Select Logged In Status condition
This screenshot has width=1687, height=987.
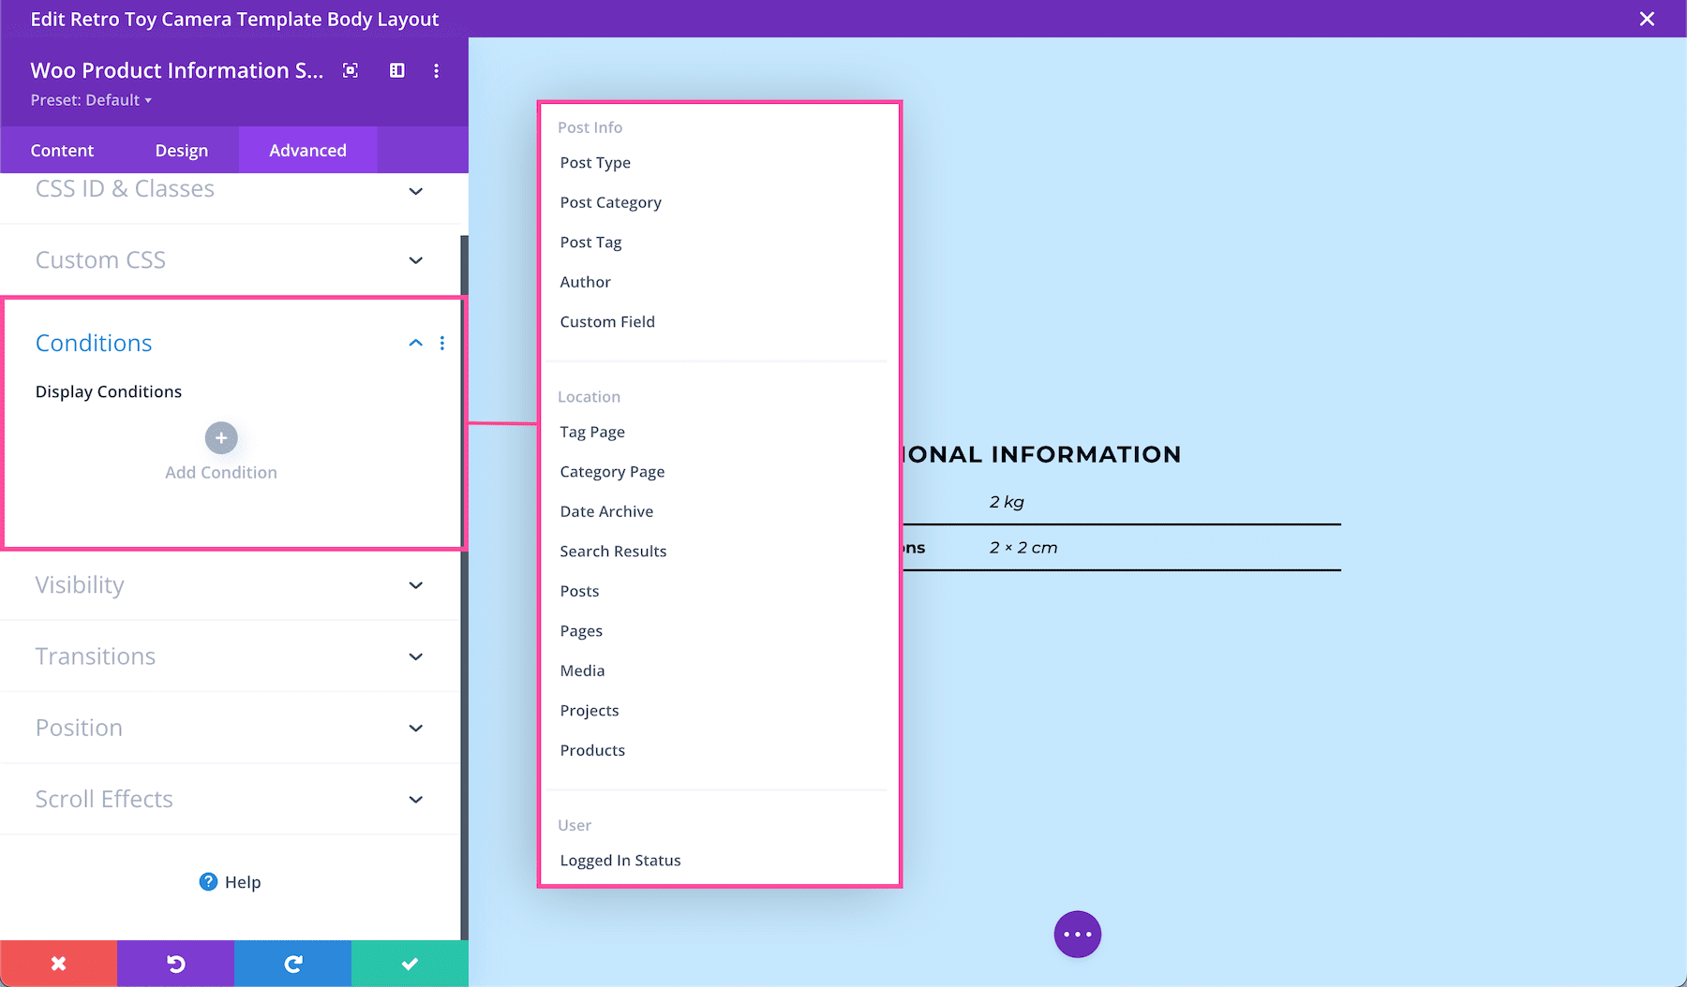click(620, 860)
